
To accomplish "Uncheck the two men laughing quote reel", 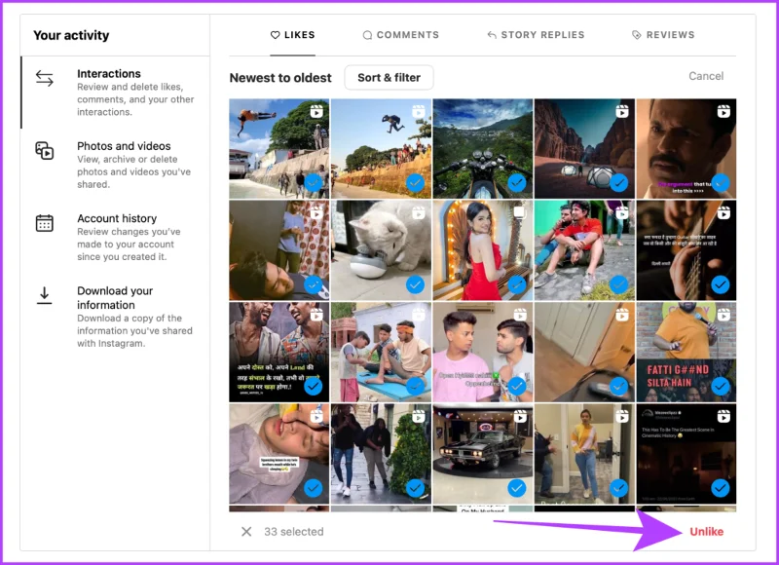I will (x=313, y=386).
